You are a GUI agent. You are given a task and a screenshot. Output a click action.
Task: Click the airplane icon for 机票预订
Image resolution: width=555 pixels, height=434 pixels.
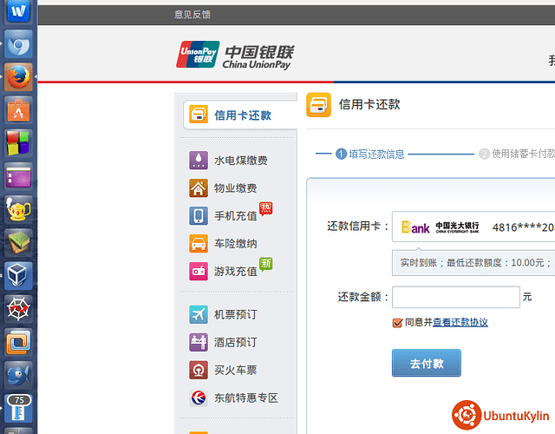coord(199,314)
